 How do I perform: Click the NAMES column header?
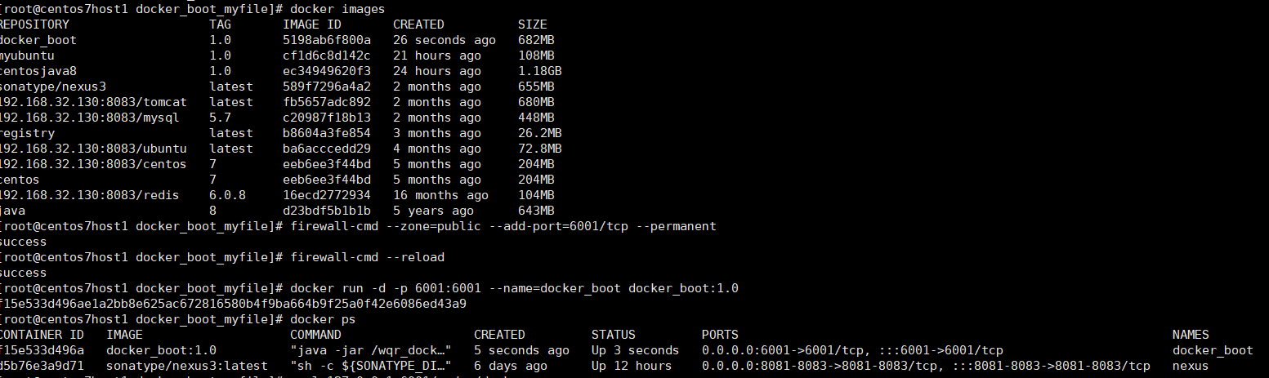coord(1191,335)
